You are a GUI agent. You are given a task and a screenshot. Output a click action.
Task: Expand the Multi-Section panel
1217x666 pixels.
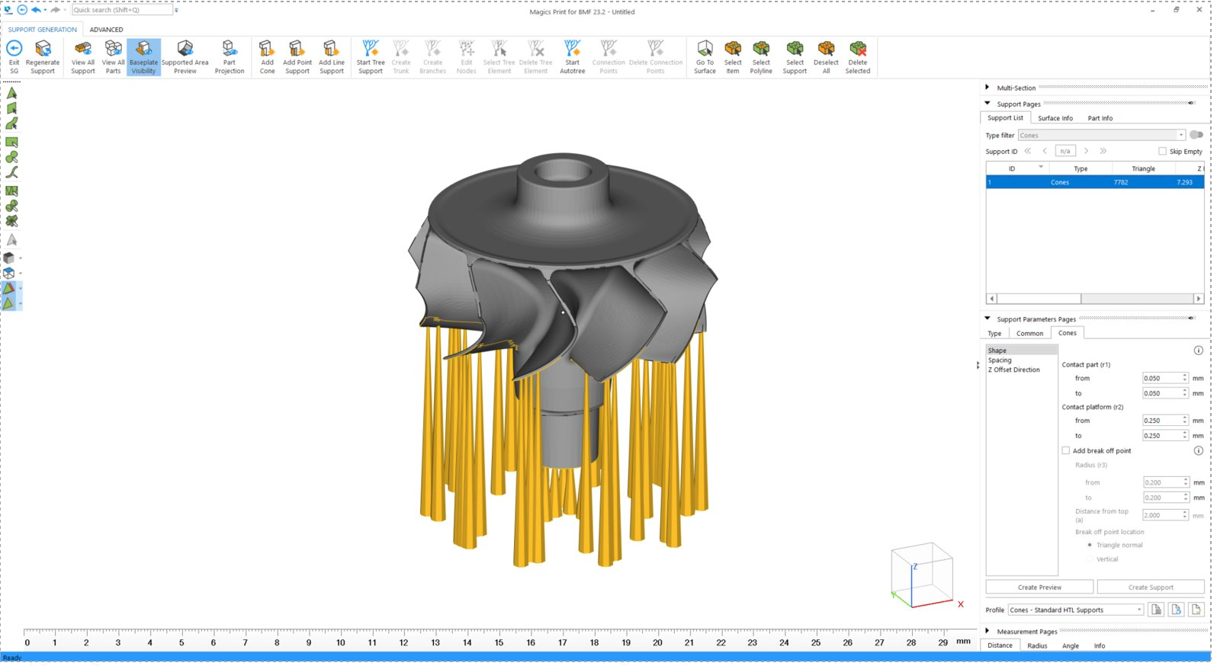point(987,88)
